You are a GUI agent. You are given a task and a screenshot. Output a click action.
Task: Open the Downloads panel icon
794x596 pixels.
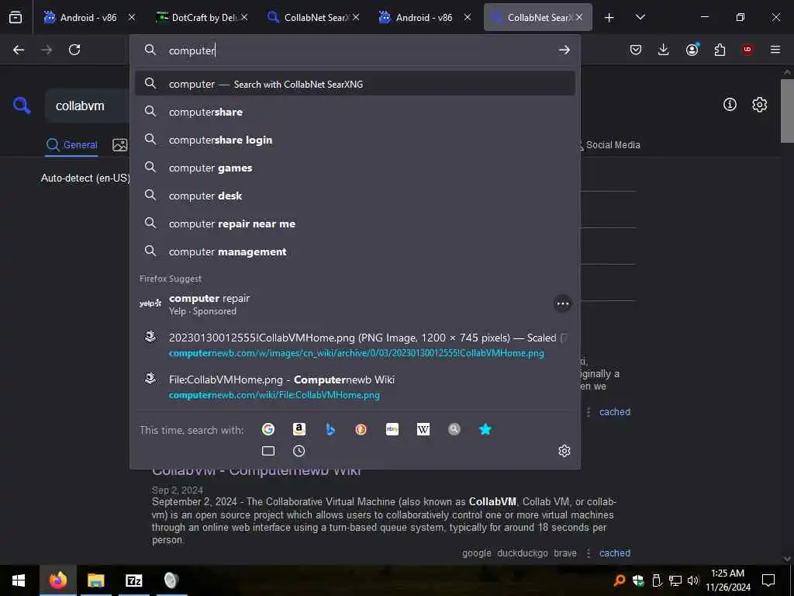coord(664,50)
